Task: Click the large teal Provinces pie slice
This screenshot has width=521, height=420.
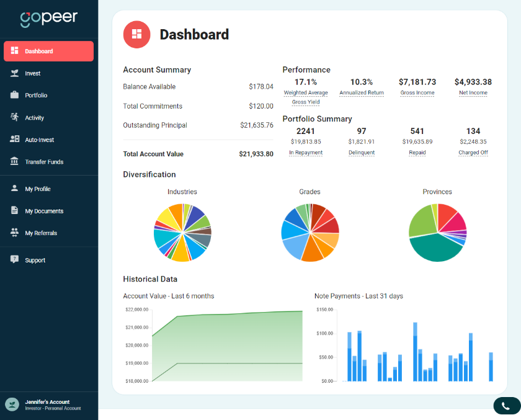Action: (x=434, y=248)
